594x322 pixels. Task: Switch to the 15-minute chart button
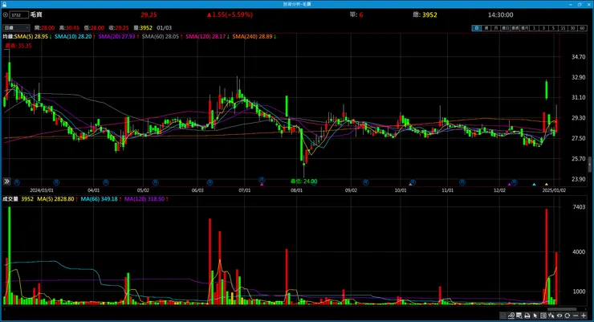pos(563,28)
